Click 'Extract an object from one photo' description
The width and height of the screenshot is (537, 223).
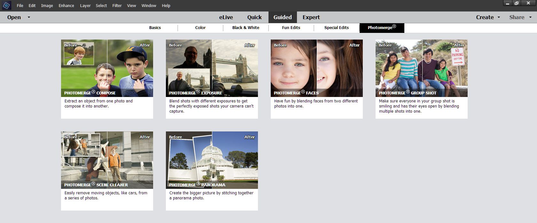pos(98,104)
